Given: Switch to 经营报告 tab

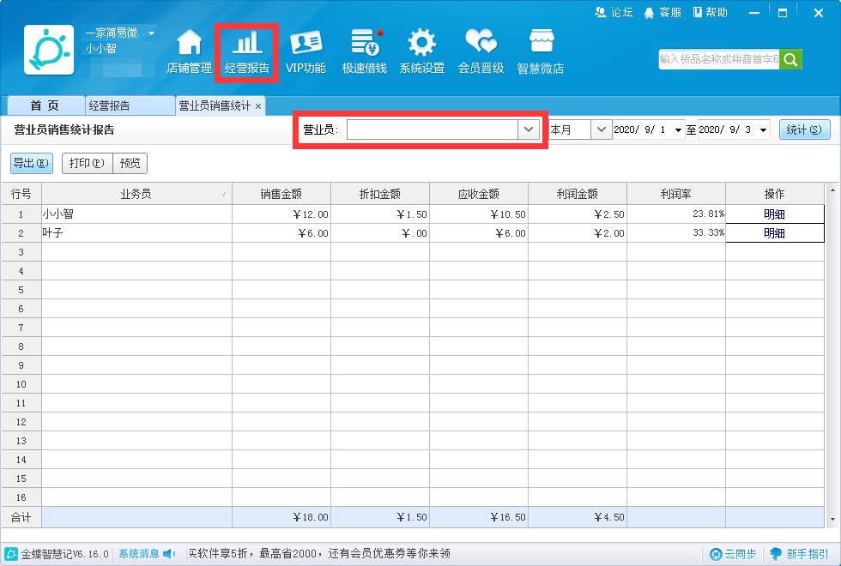Looking at the screenshot, I should [x=129, y=105].
